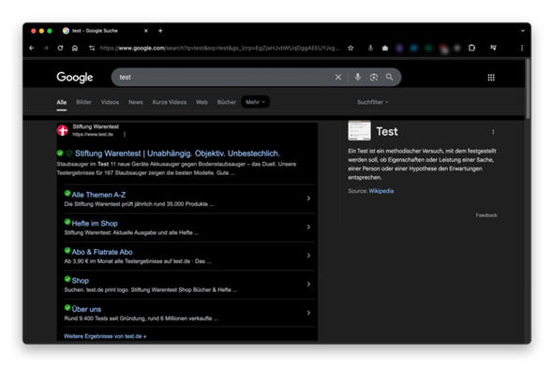Click the Test knowledge panel thumbnail

coord(359,131)
